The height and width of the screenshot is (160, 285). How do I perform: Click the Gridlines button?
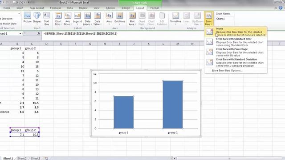(x=120, y=19)
